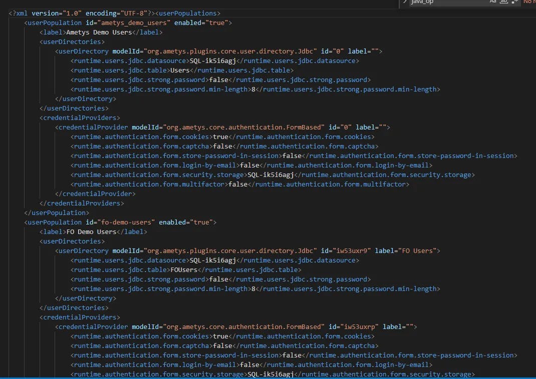
Task: Click the form.multifactor "false" value
Action: pos(238,184)
